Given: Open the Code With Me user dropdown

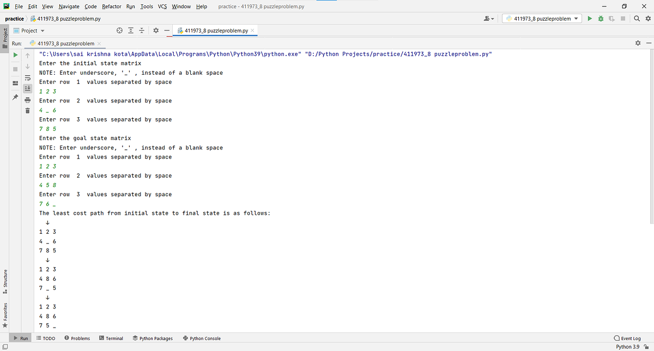Looking at the screenshot, I should click(489, 19).
